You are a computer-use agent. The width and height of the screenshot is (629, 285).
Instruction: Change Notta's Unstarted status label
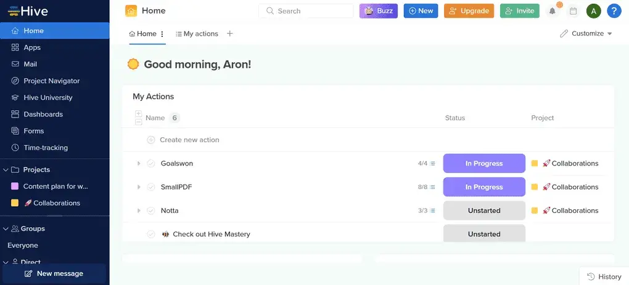tap(484, 211)
